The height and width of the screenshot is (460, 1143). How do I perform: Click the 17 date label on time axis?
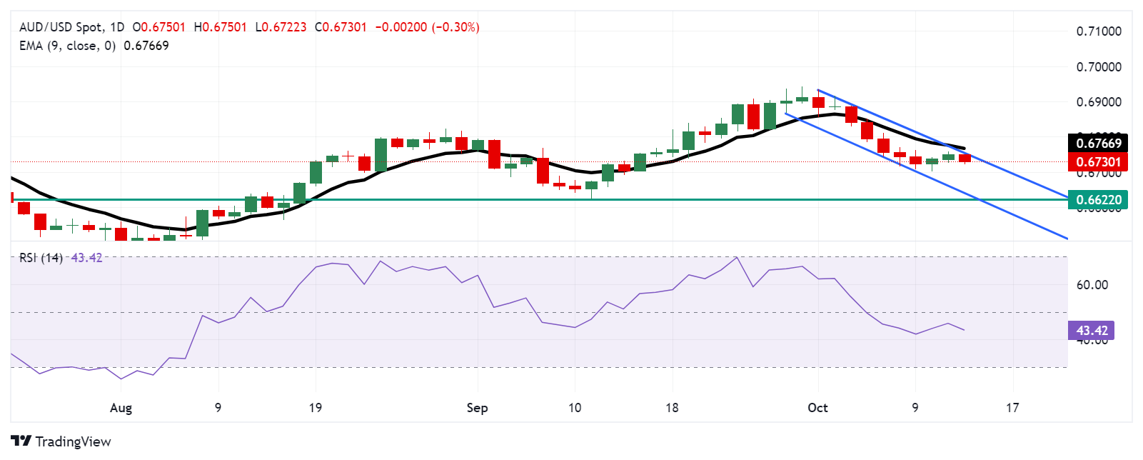coord(1012,408)
